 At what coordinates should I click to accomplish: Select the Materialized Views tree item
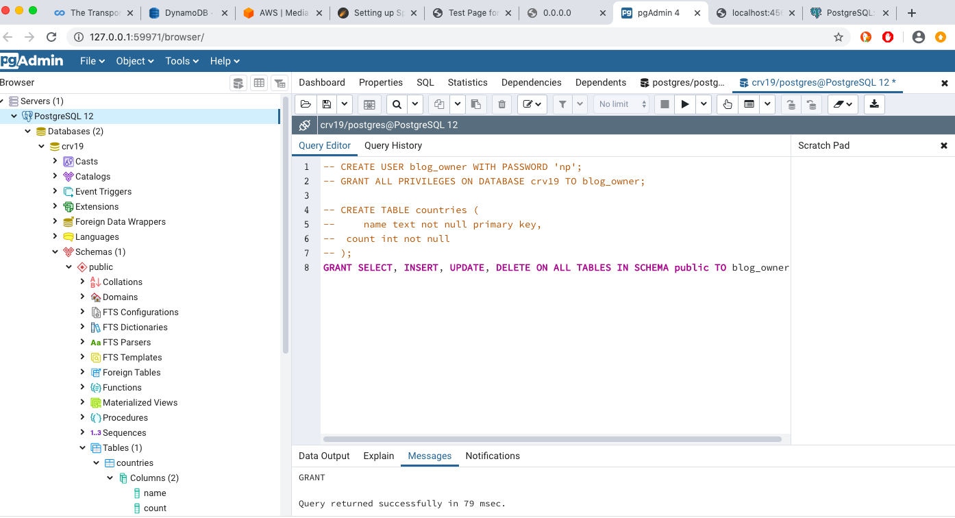[x=140, y=402]
